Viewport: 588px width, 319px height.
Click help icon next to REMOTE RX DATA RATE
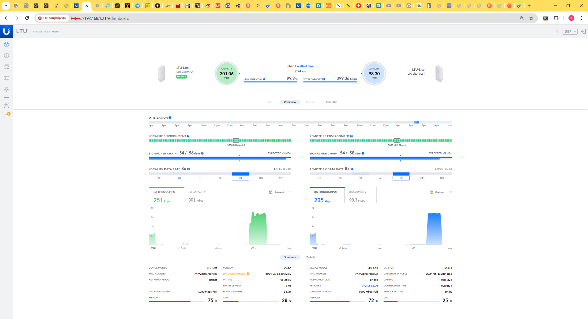coord(352,169)
